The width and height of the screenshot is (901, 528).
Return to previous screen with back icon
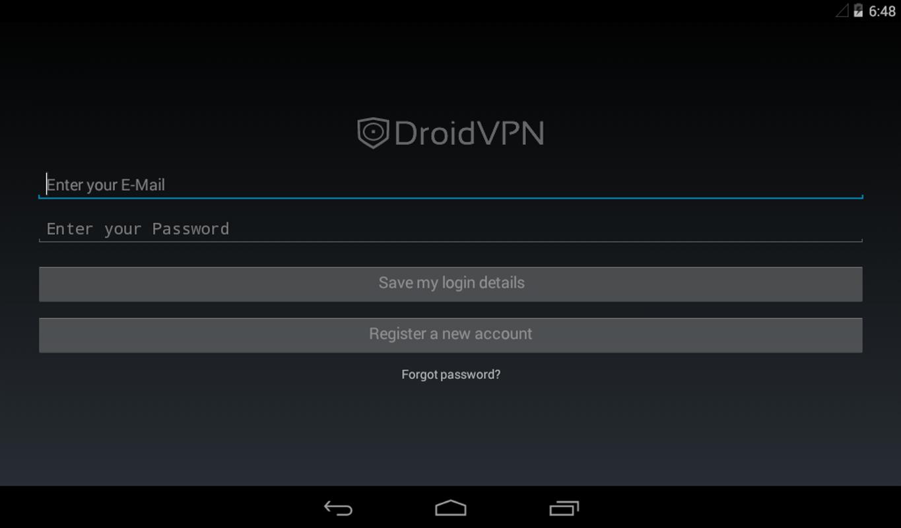[x=338, y=508]
